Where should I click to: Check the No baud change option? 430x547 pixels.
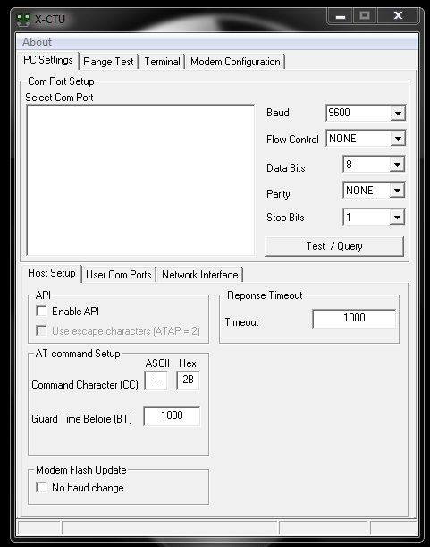click(x=41, y=487)
